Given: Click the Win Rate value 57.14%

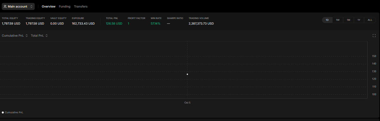Looking at the screenshot, I should pos(155,24).
